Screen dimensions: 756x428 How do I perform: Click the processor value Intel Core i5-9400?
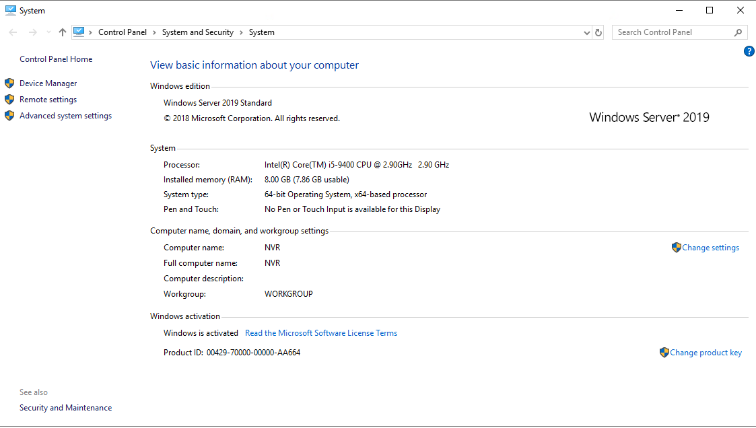click(x=357, y=165)
